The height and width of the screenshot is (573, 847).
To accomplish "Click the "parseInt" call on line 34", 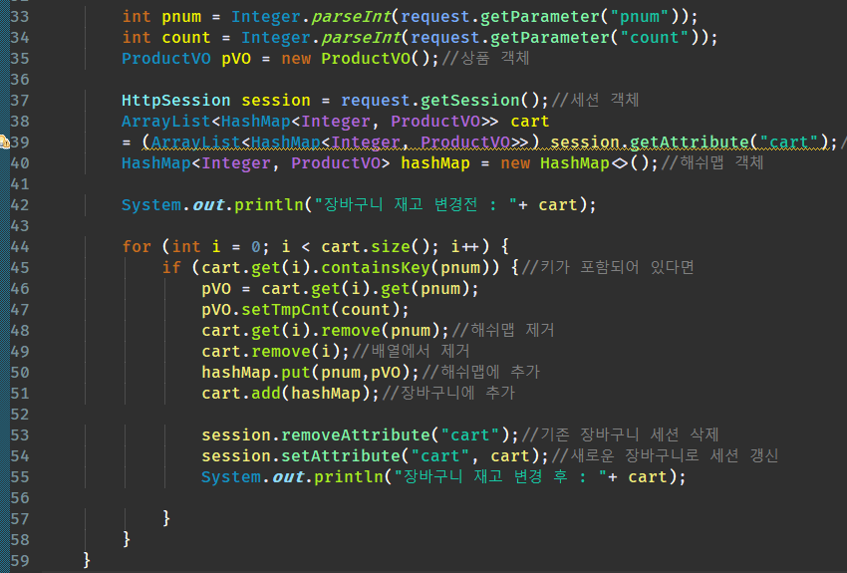I will click(x=361, y=38).
